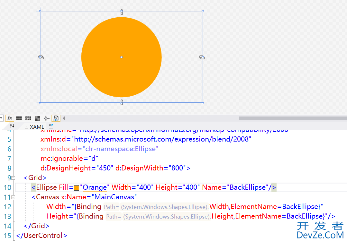Open the zoom dropdown arrow beside fx
The height and width of the screenshot is (242, 347).
coord(1,118)
